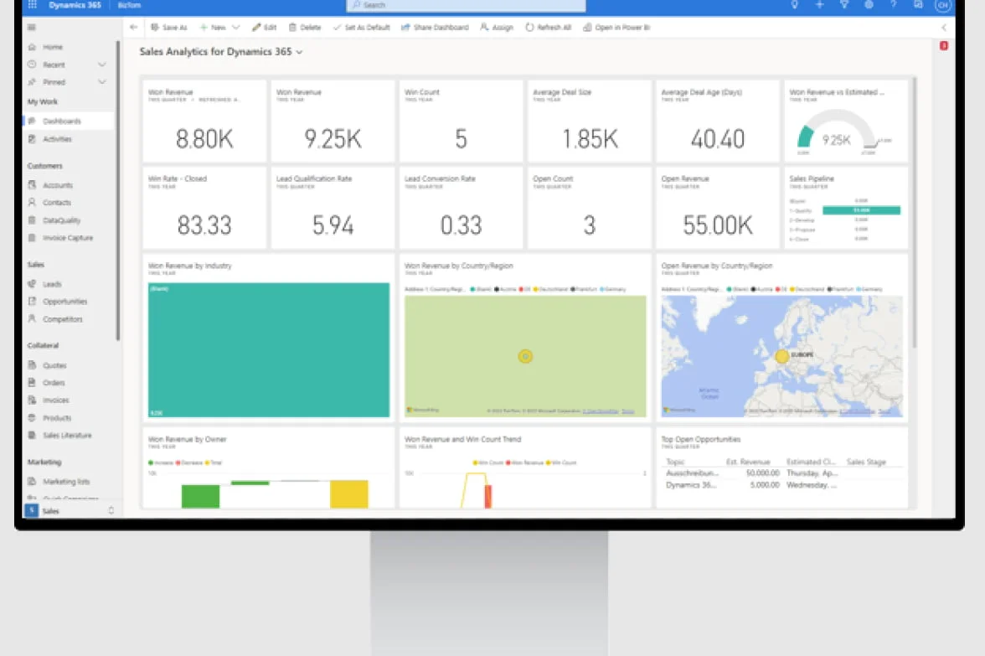Open in Power BI from the toolbar

point(617,27)
